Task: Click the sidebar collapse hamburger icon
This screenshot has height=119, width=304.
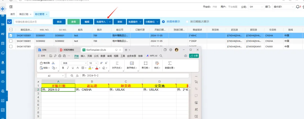Action: 11,6
